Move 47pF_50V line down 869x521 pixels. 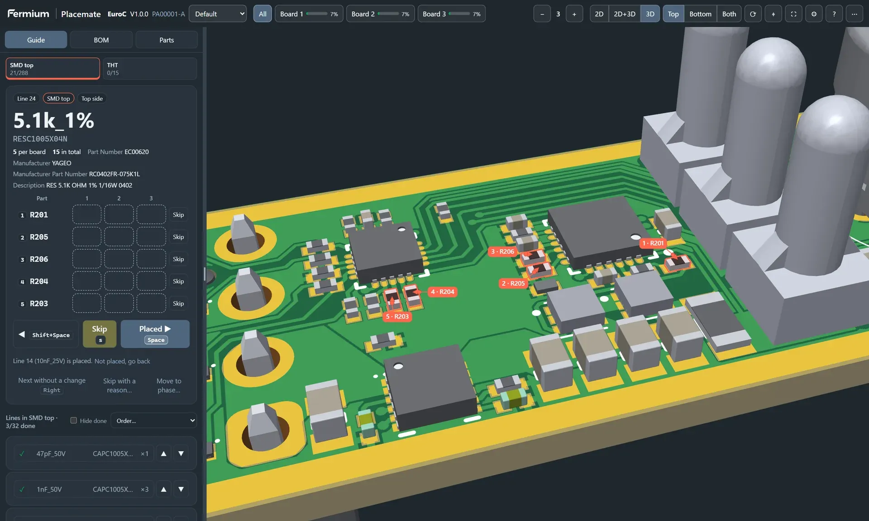[181, 453]
